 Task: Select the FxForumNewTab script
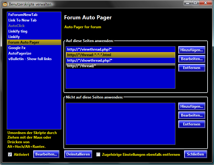tap(34, 15)
